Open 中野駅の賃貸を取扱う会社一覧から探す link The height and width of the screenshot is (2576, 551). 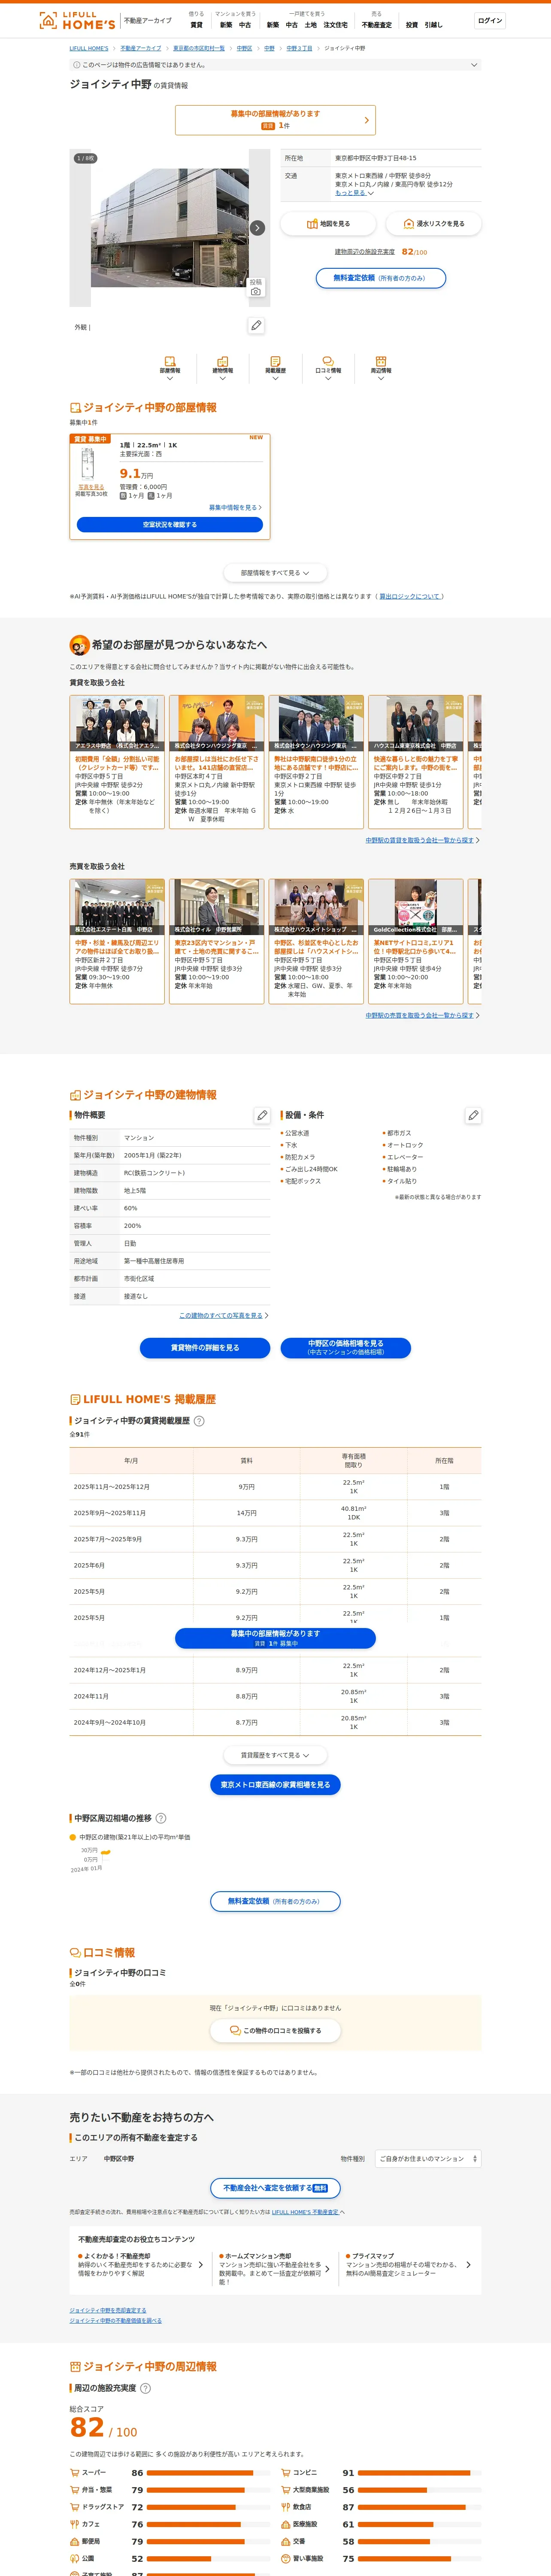click(x=422, y=840)
